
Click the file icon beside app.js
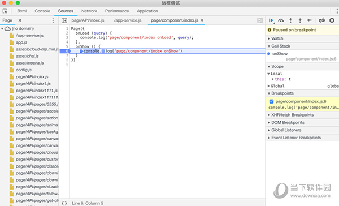(11, 42)
